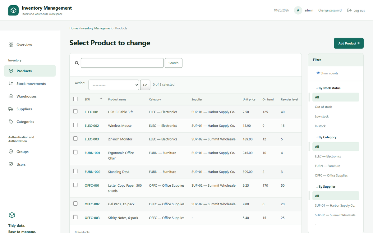Click the Overview grid icon in sidebar
The height and width of the screenshot is (233, 373).
tap(11, 45)
